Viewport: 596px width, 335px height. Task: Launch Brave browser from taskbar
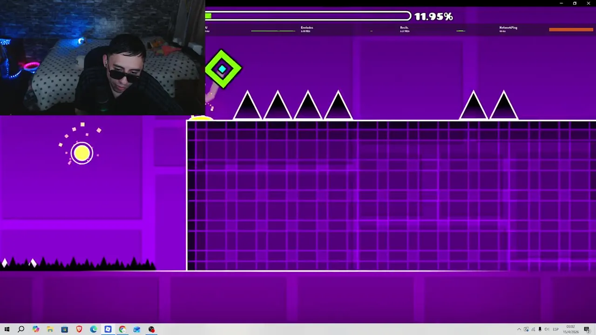click(x=79, y=329)
